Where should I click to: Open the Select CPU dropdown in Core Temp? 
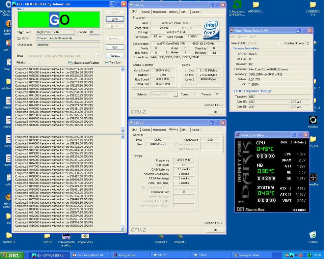pyautogui.click(x=280, y=44)
